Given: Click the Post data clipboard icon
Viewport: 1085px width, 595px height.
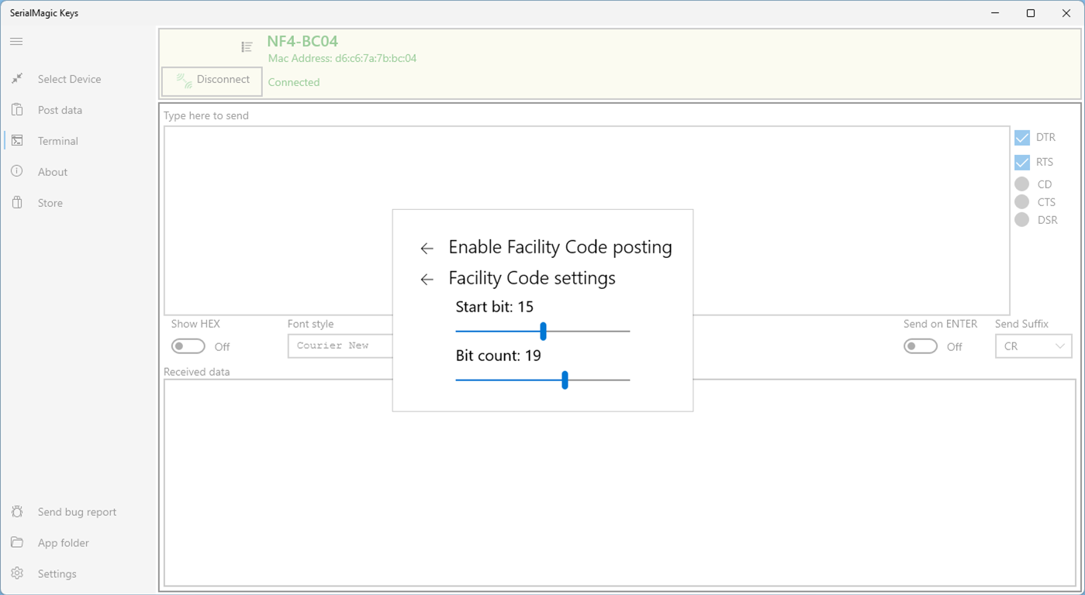Looking at the screenshot, I should (17, 110).
